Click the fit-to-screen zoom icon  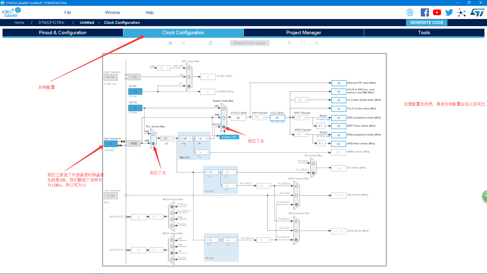(303, 43)
